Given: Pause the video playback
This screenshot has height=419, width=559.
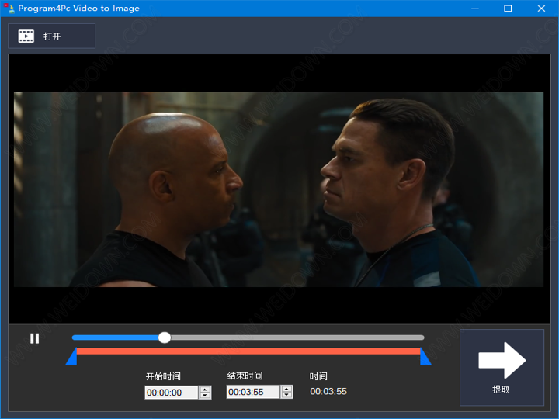Looking at the screenshot, I should (35, 338).
